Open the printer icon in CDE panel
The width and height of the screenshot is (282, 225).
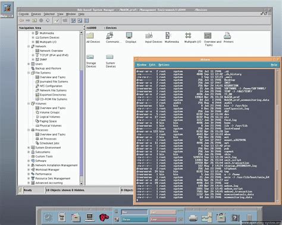(193, 218)
